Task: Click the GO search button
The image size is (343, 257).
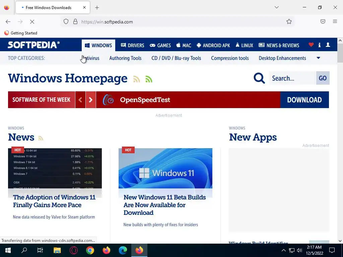Action: click(x=323, y=78)
